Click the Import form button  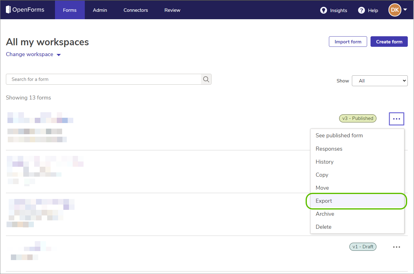(348, 41)
